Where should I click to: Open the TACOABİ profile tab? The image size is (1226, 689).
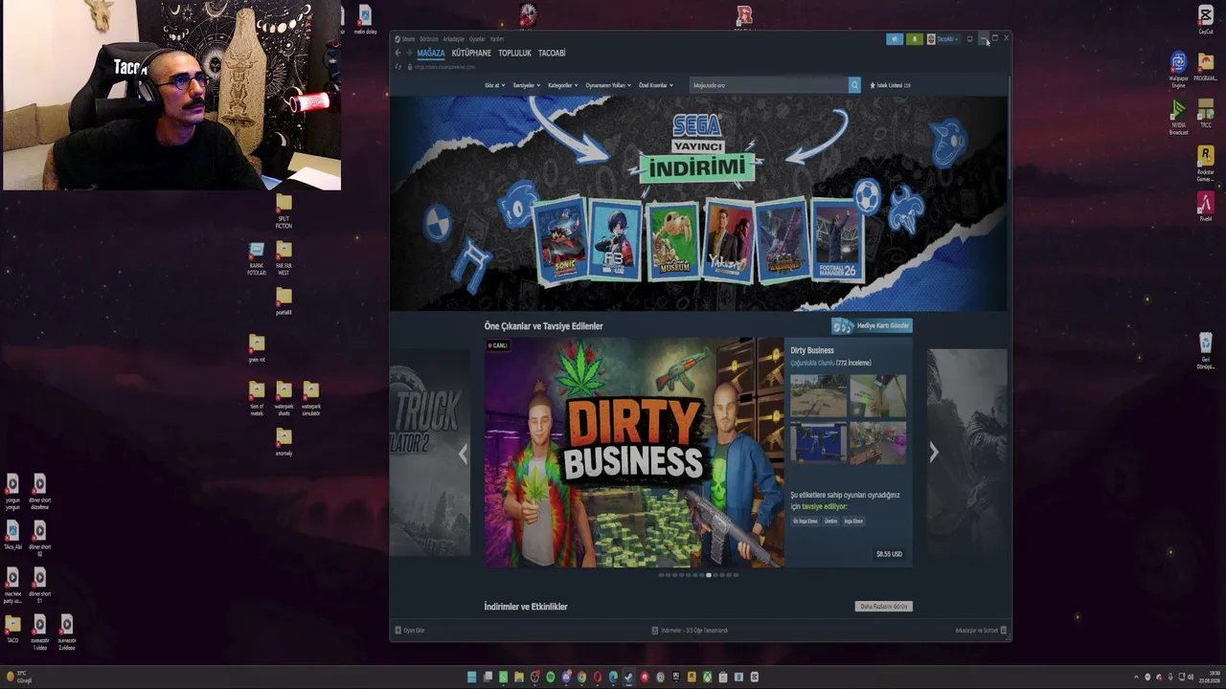[x=552, y=54]
